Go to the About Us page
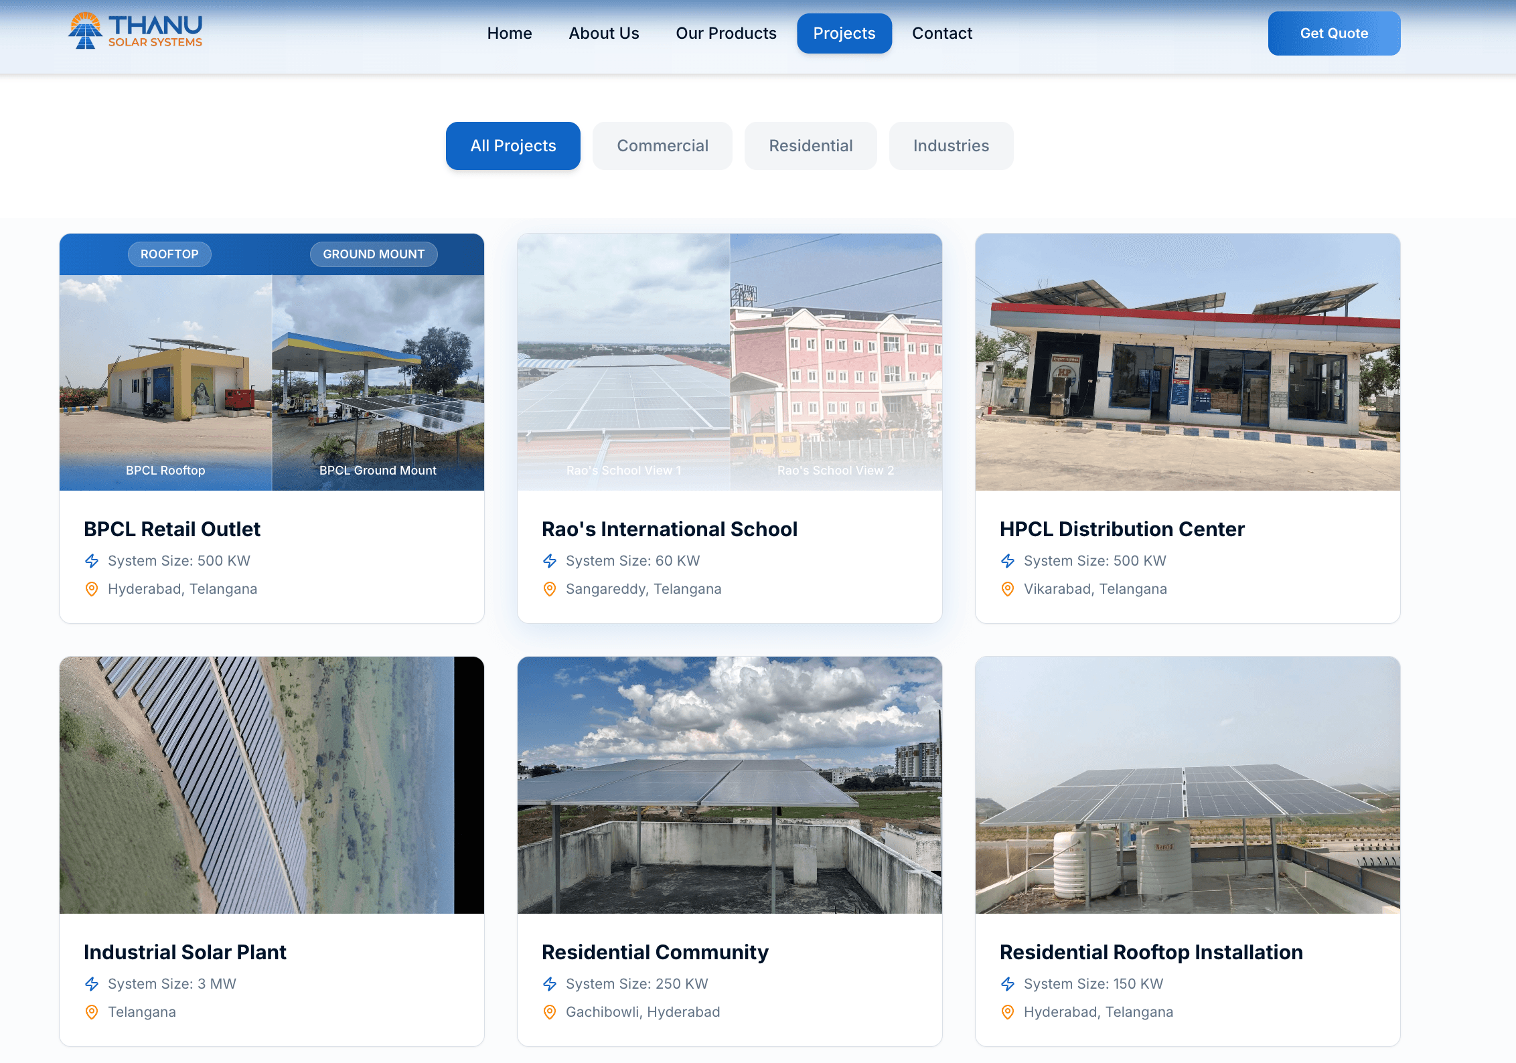Screen dimensions: 1516x1063 604,33
